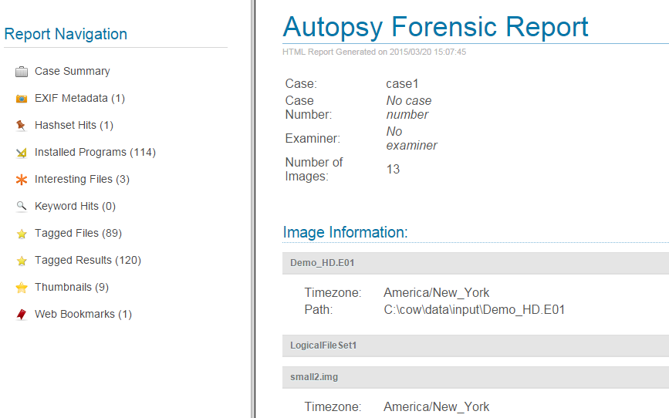Screen dimensions: 669x418
Task: Click the magnifier icon for Keyword Hits
Action: coord(22,207)
